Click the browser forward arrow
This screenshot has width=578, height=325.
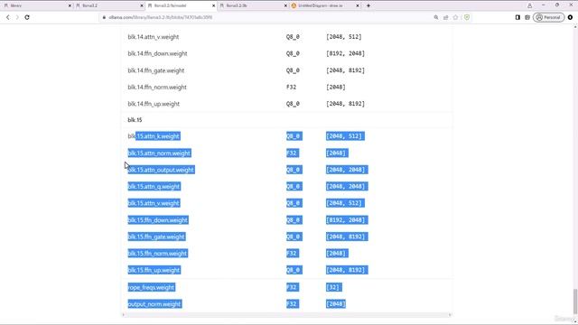[17, 17]
